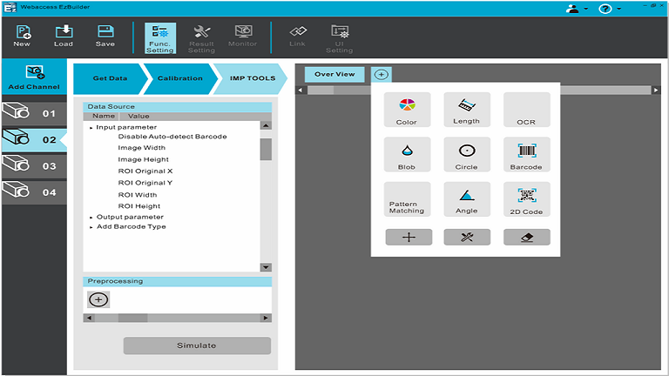This screenshot has height=376, width=669.
Task: Switch to the Get Data step
Action: point(110,78)
